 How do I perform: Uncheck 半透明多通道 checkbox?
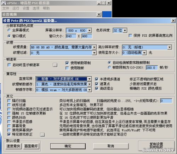tap(97, 79)
